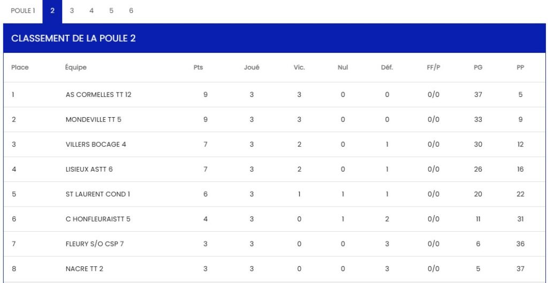
Task: Select C HONFLEURAISTT 5 in the standings
Action: pos(98,219)
